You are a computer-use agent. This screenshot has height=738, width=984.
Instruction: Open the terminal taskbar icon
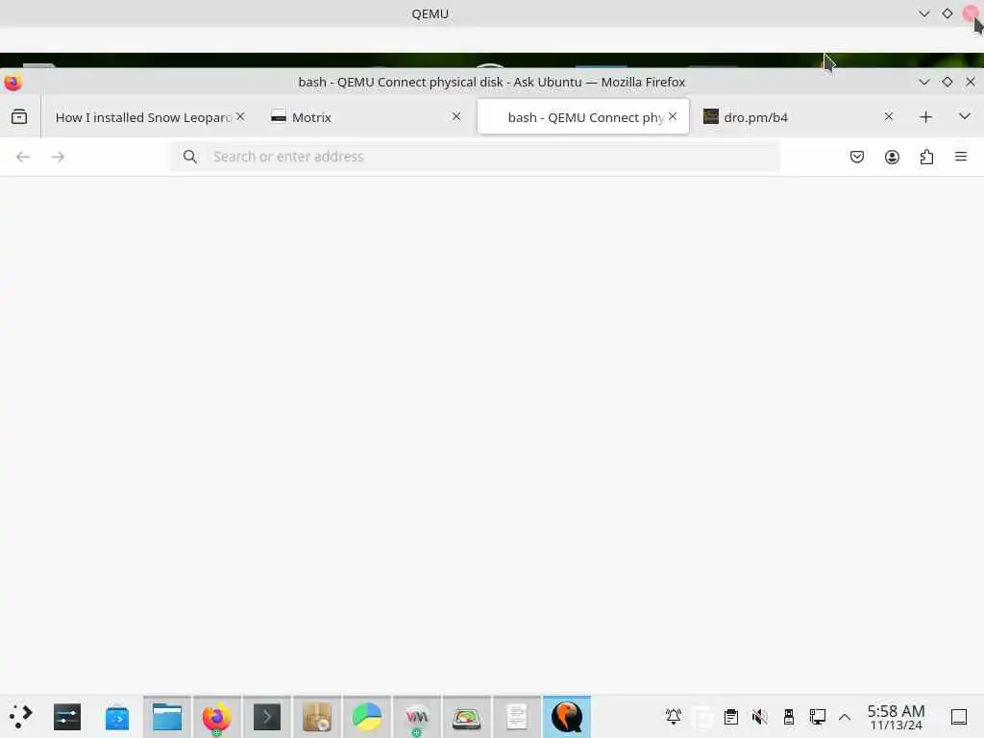click(x=267, y=717)
